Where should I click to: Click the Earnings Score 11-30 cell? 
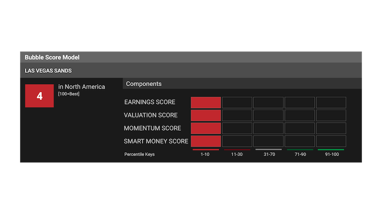pyautogui.click(x=237, y=102)
